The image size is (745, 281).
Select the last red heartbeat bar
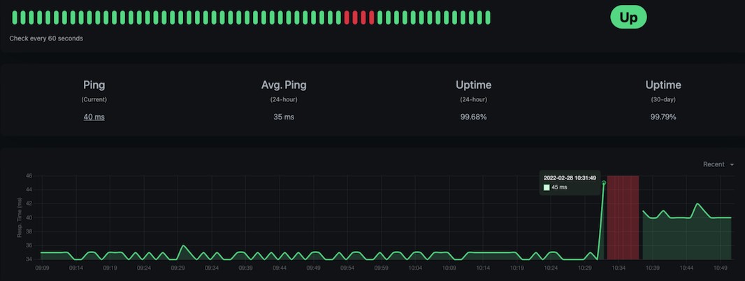(371, 17)
